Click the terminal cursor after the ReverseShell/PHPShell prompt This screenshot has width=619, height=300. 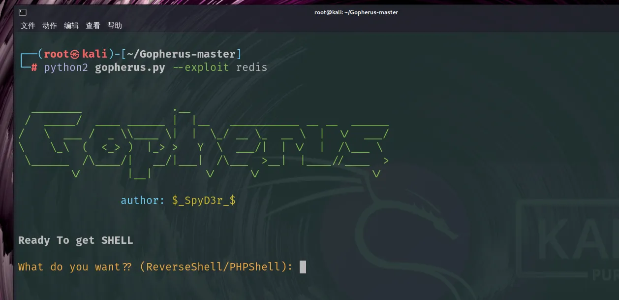click(x=303, y=267)
